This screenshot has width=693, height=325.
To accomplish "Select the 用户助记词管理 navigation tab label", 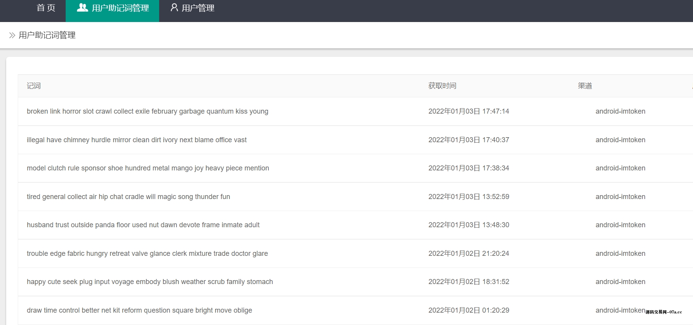I will tap(120, 8).
